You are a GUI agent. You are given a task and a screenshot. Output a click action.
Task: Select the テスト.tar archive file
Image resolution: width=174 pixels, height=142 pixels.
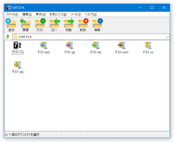[96, 48]
